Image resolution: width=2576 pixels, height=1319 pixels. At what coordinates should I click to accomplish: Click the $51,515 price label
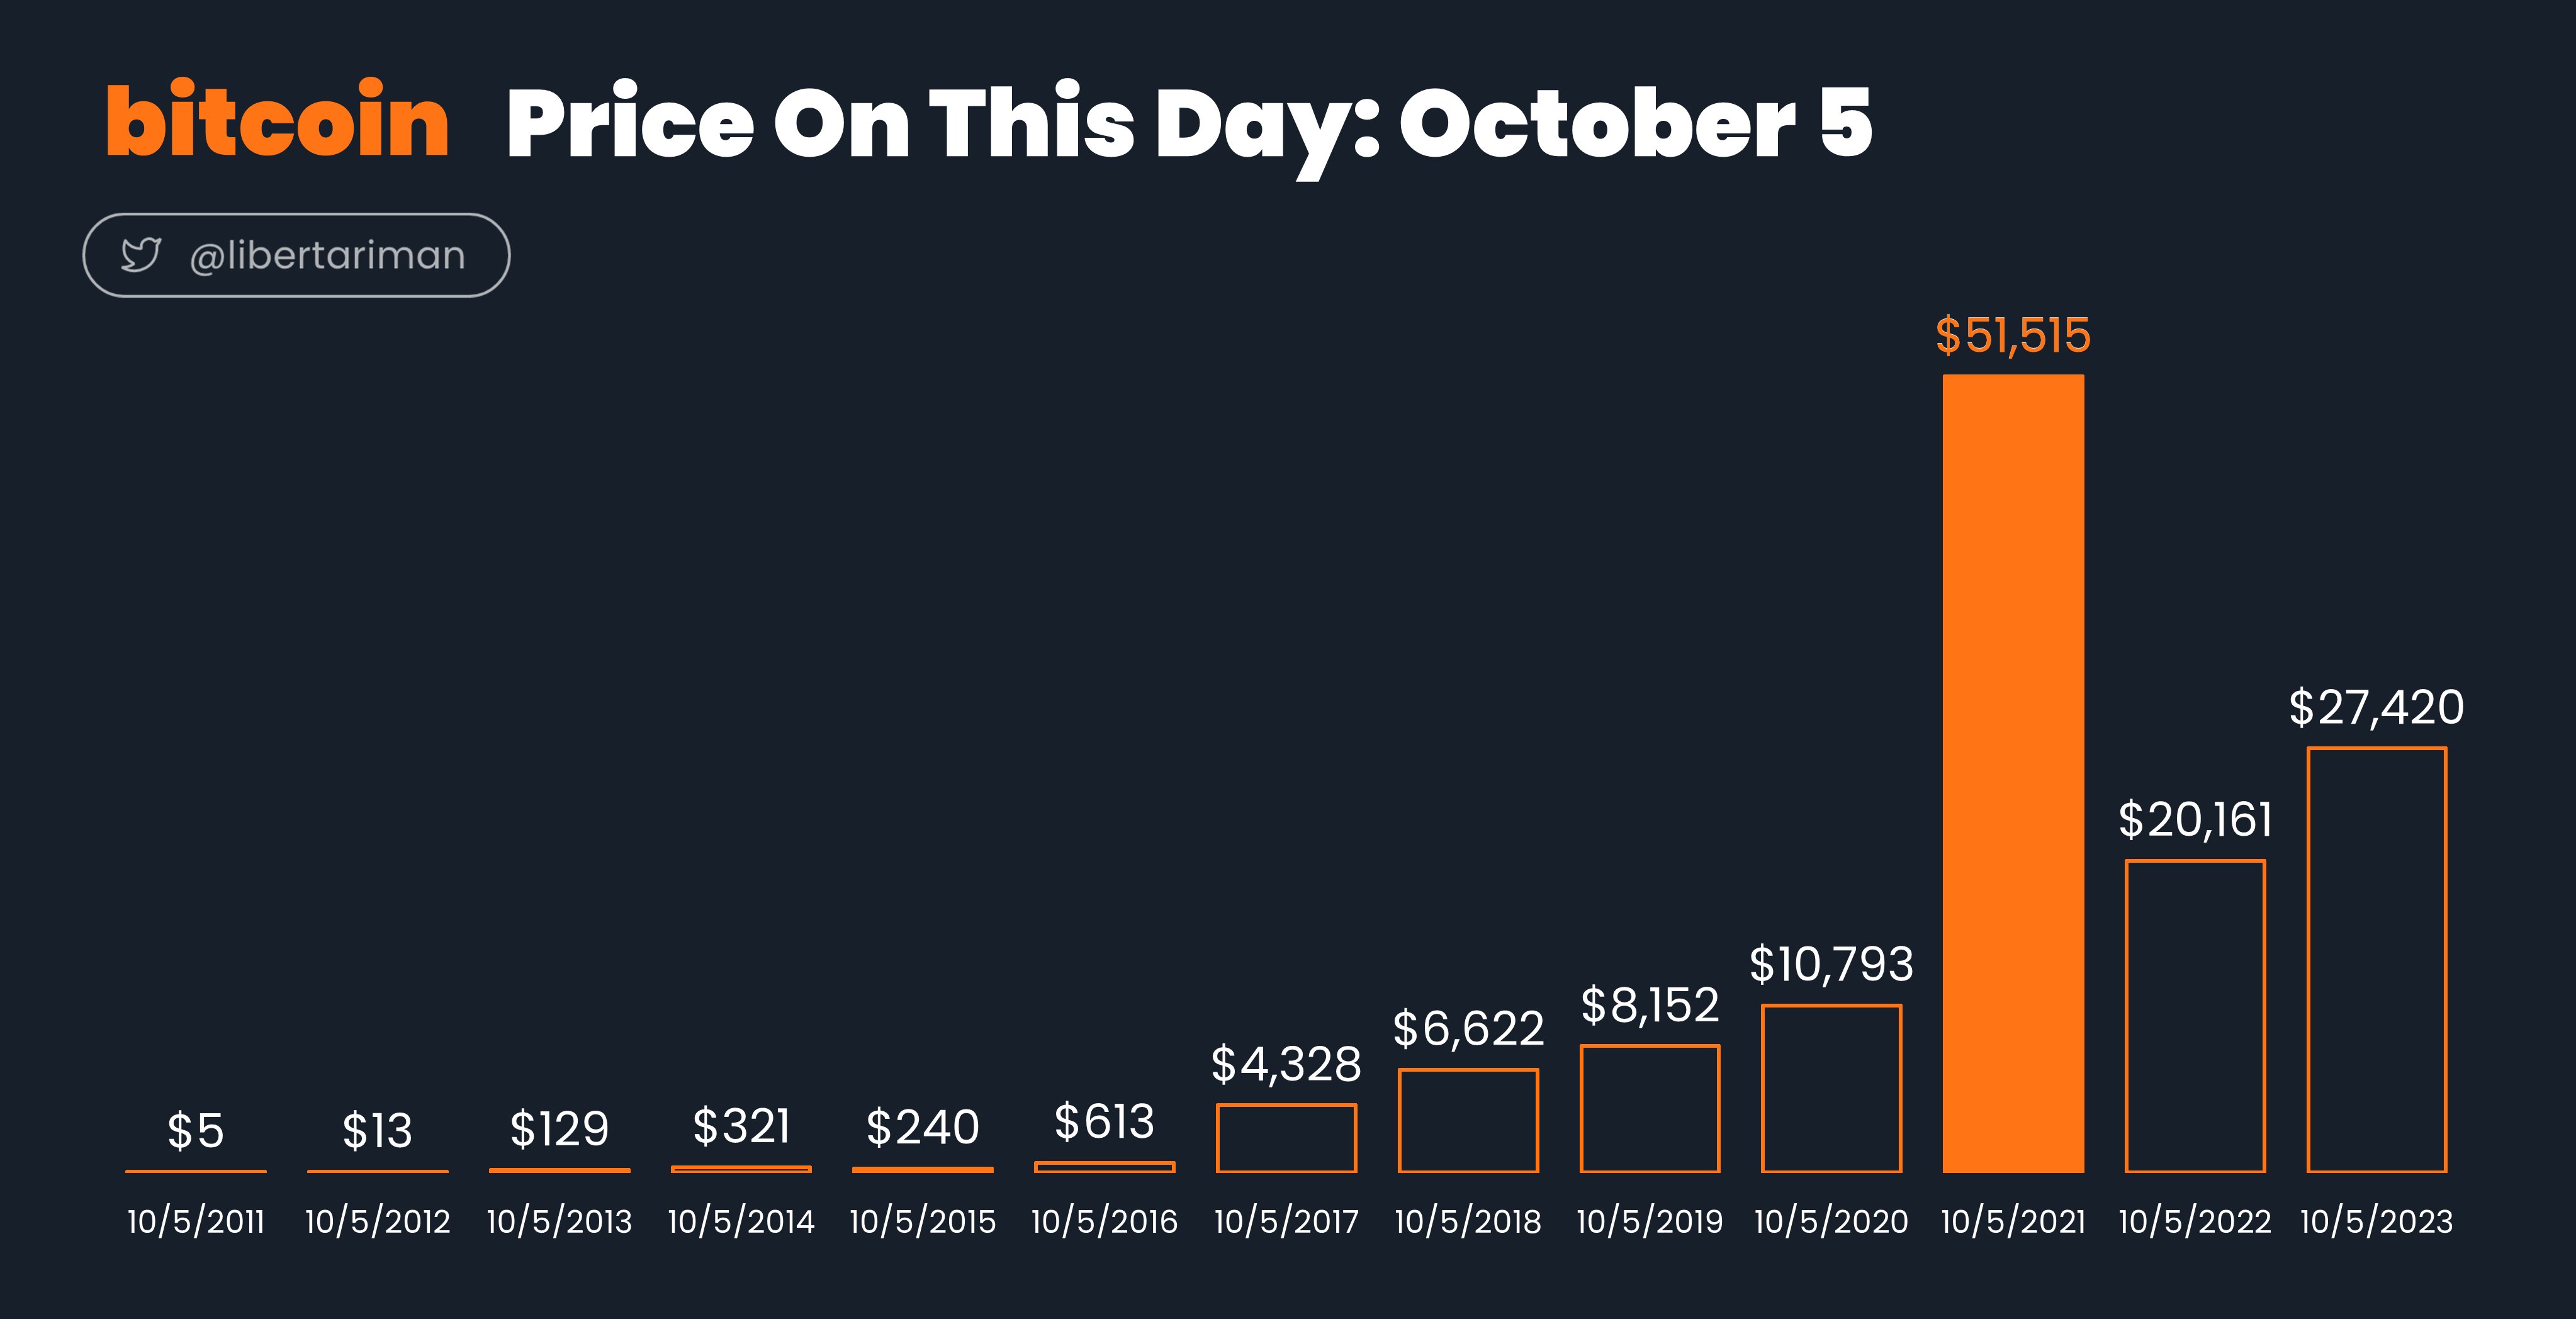click(2013, 335)
